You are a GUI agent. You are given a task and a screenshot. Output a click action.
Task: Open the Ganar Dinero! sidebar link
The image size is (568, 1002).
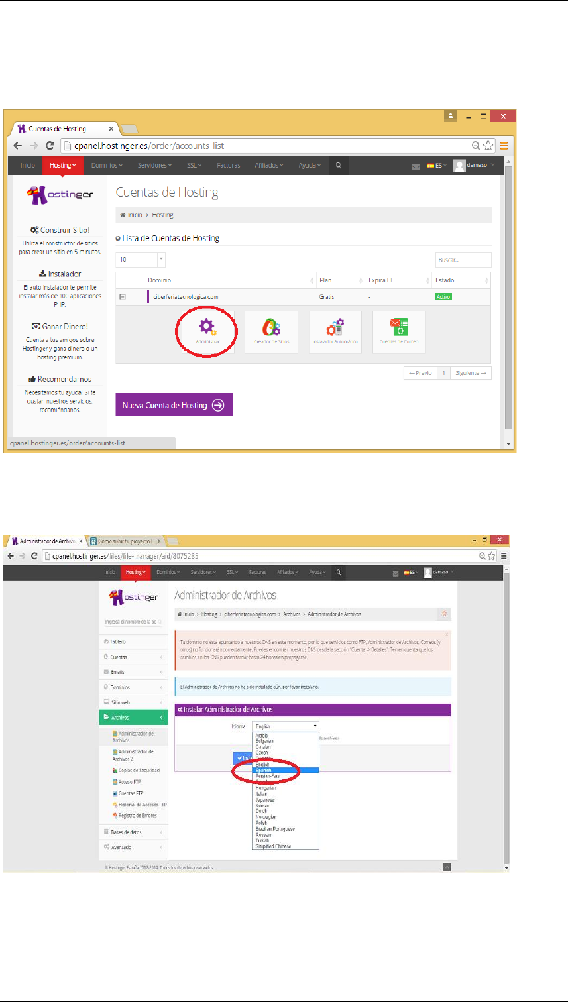pyautogui.click(x=60, y=327)
